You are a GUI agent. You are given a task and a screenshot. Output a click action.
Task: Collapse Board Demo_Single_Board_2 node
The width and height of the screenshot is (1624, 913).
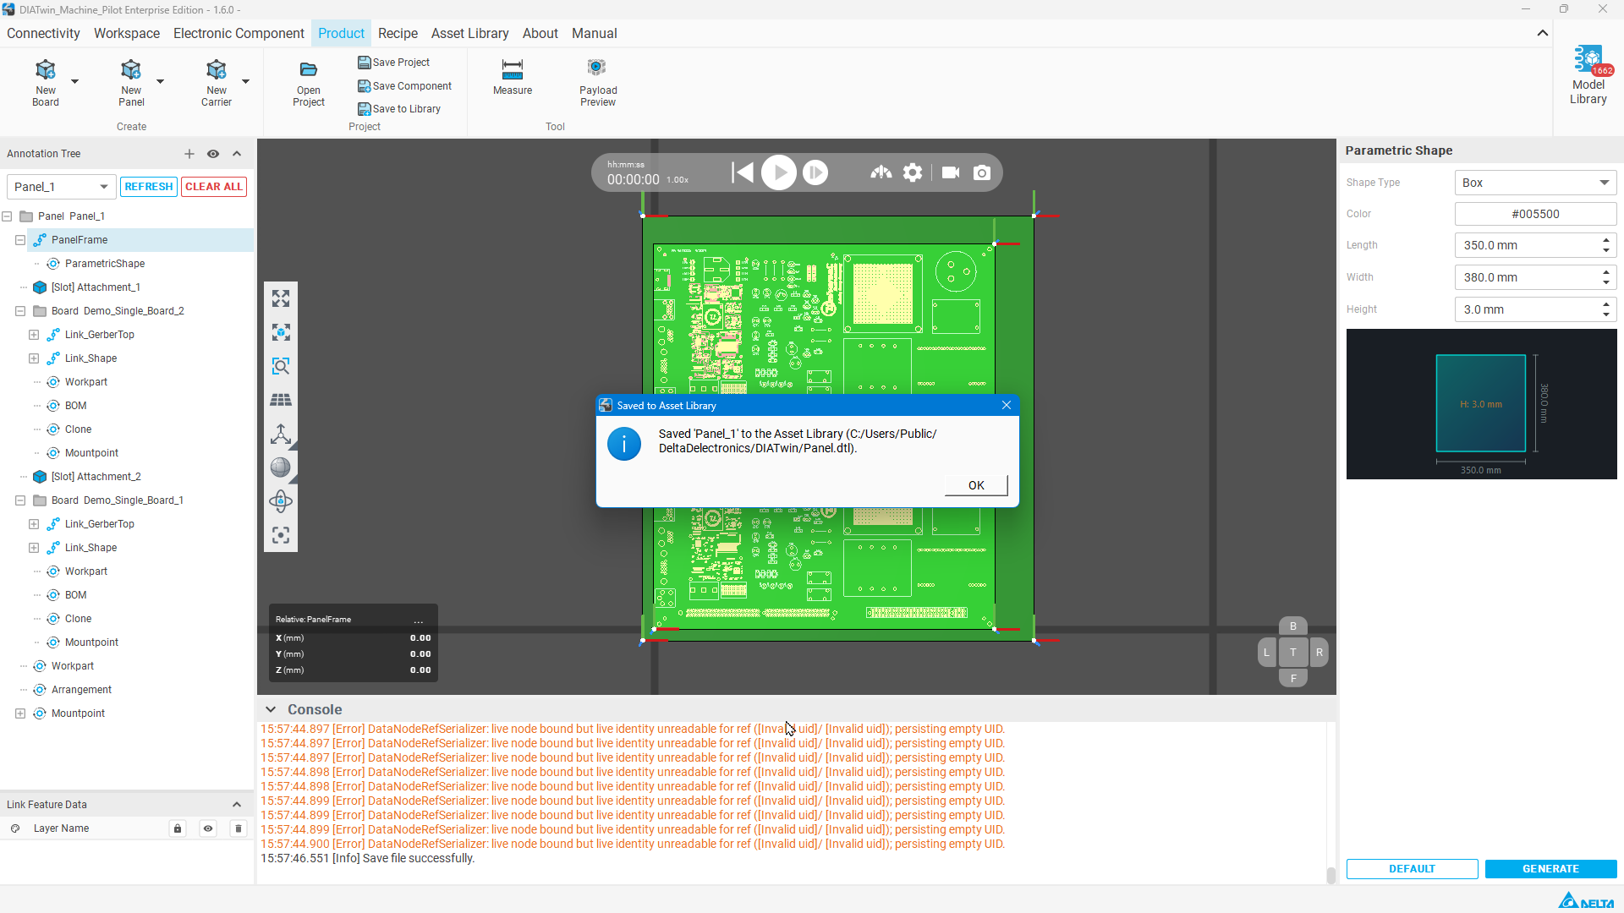coord(20,311)
